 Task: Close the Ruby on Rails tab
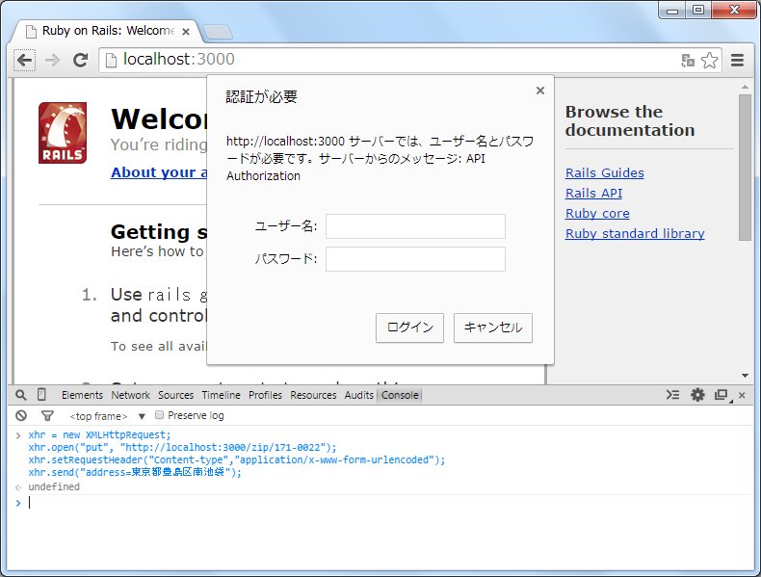(x=185, y=32)
